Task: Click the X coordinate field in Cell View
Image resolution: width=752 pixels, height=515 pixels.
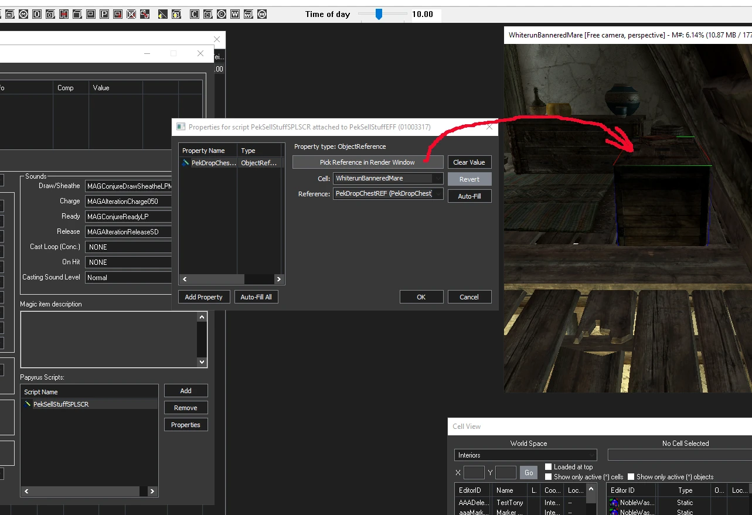Action: coord(474,473)
